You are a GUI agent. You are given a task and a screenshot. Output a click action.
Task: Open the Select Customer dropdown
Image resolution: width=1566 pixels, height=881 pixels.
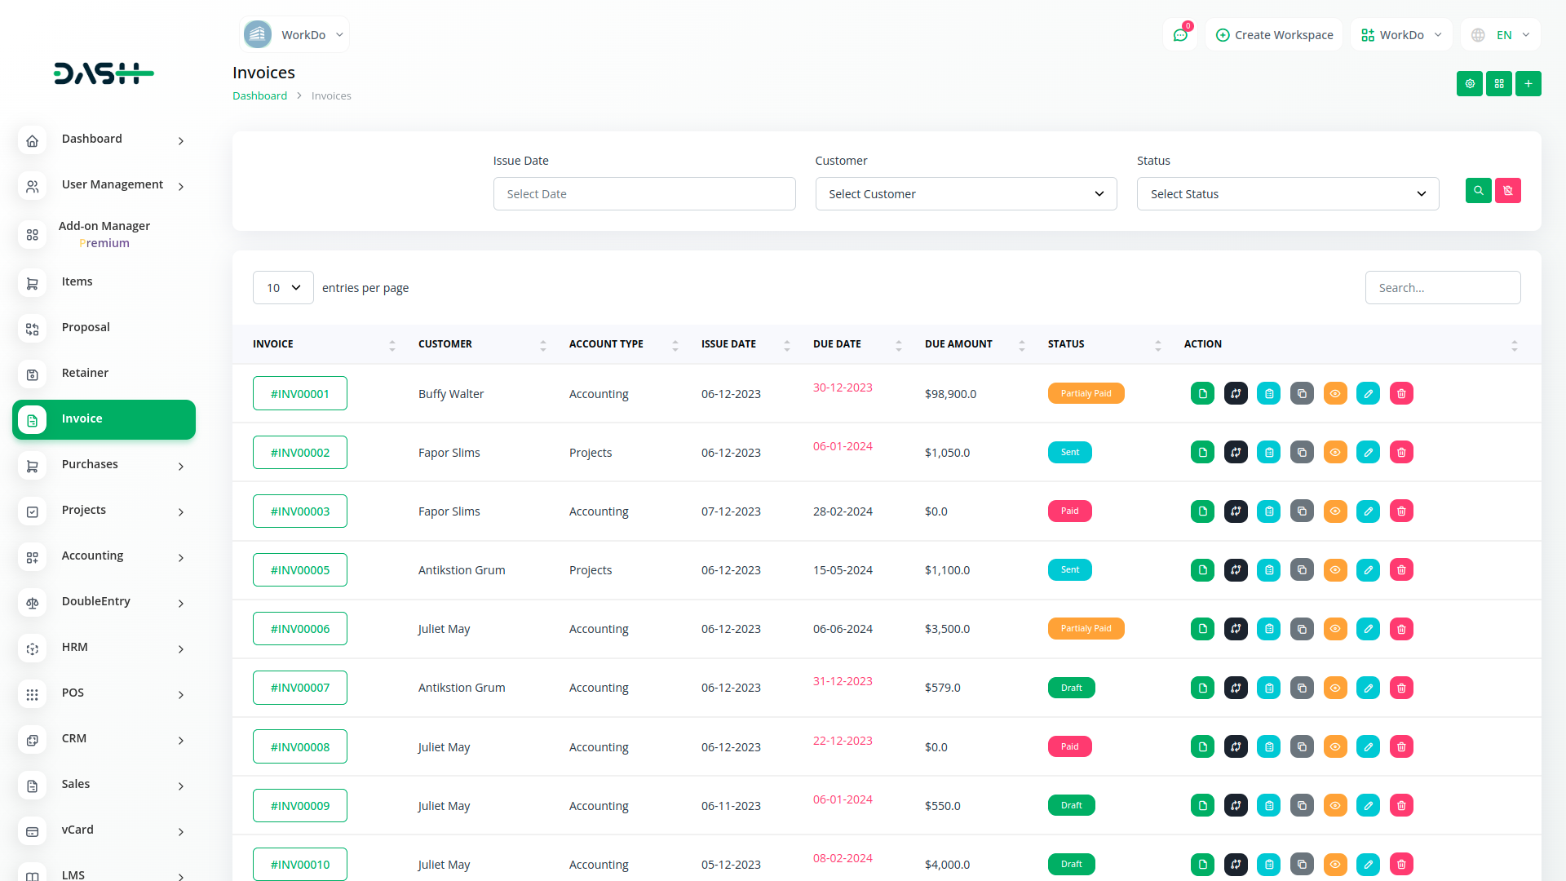point(966,194)
